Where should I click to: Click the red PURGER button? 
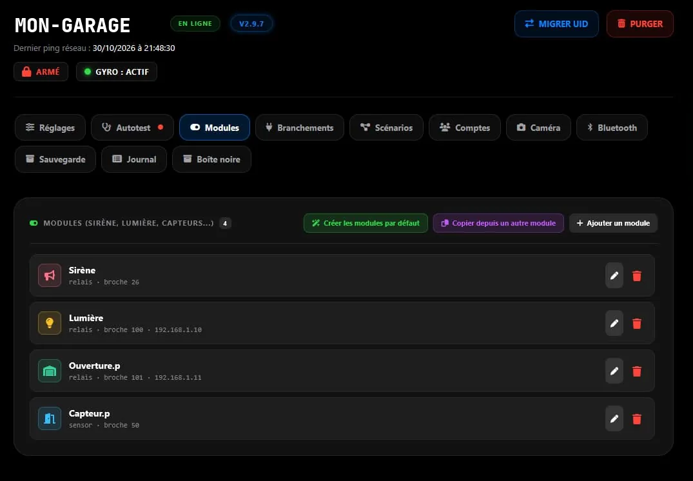640,24
